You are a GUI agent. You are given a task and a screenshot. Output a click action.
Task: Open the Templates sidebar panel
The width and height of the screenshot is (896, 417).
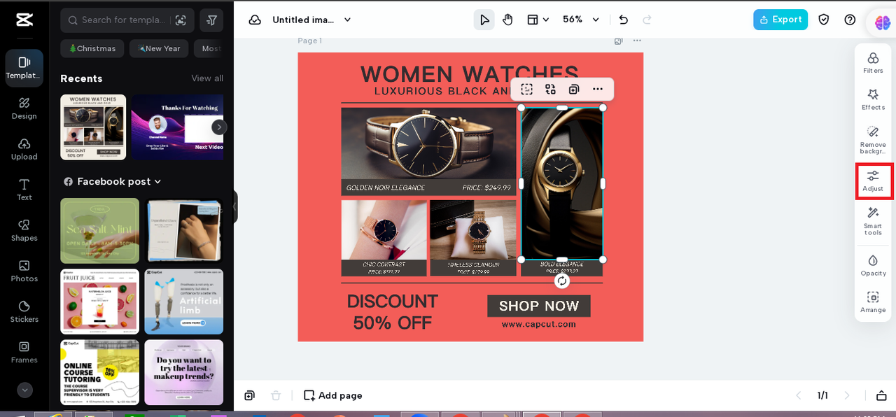coord(24,68)
